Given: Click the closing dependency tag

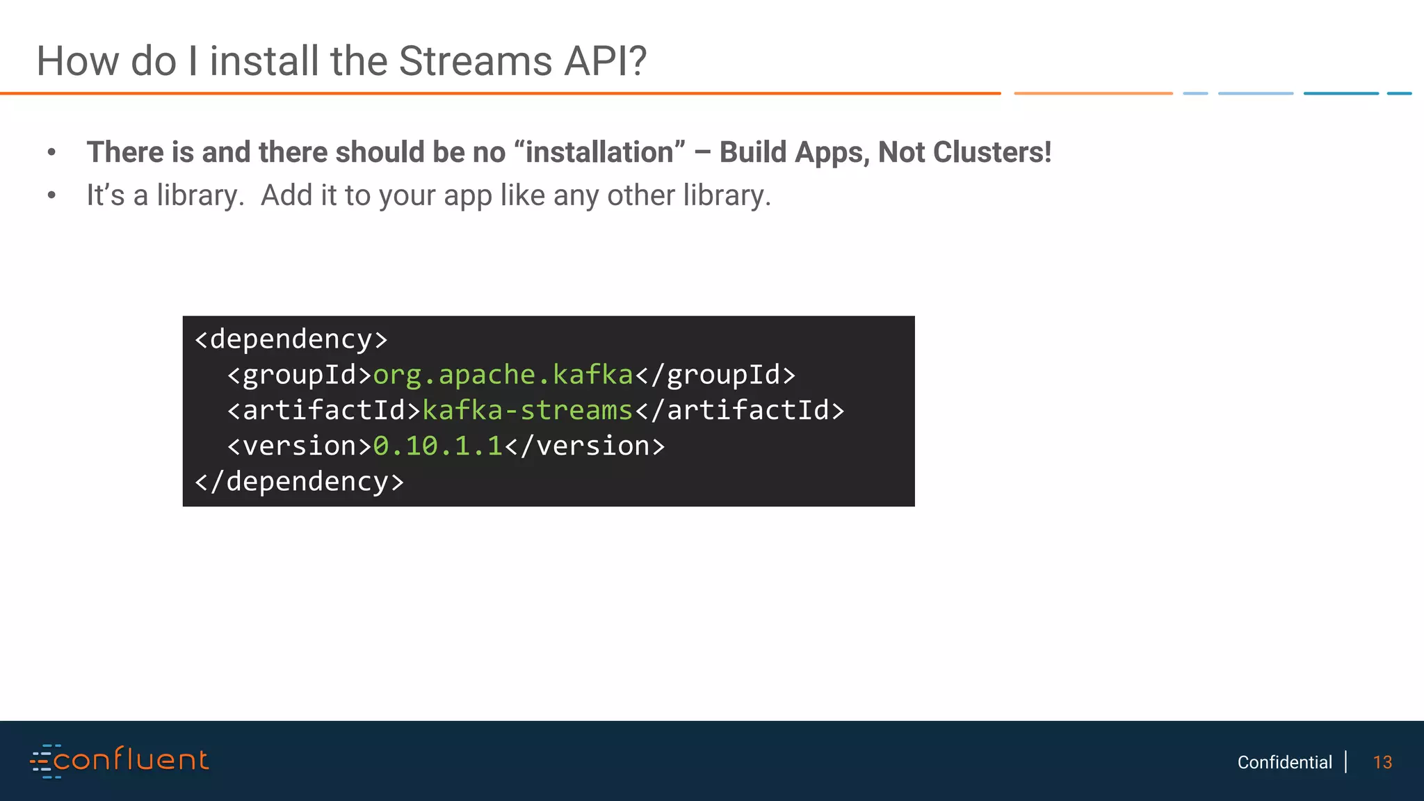Looking at the screenshot, I should [x=299, y=481].
